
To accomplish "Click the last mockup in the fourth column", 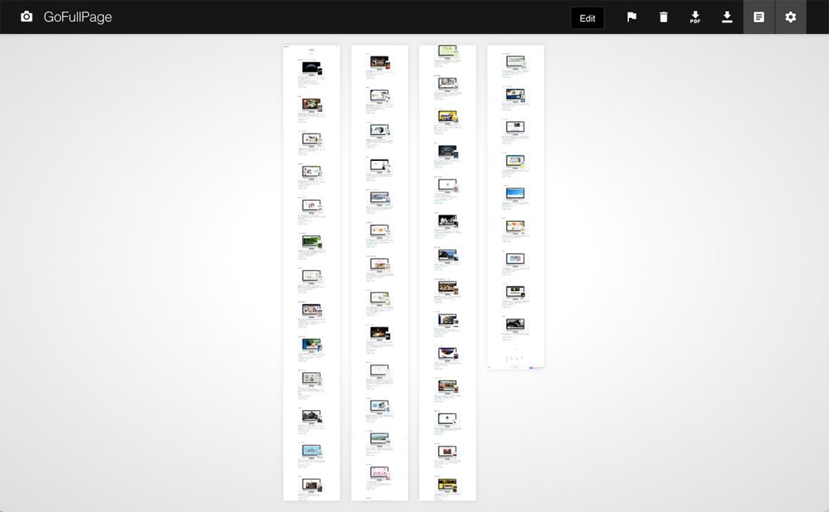I will [515, 324].
